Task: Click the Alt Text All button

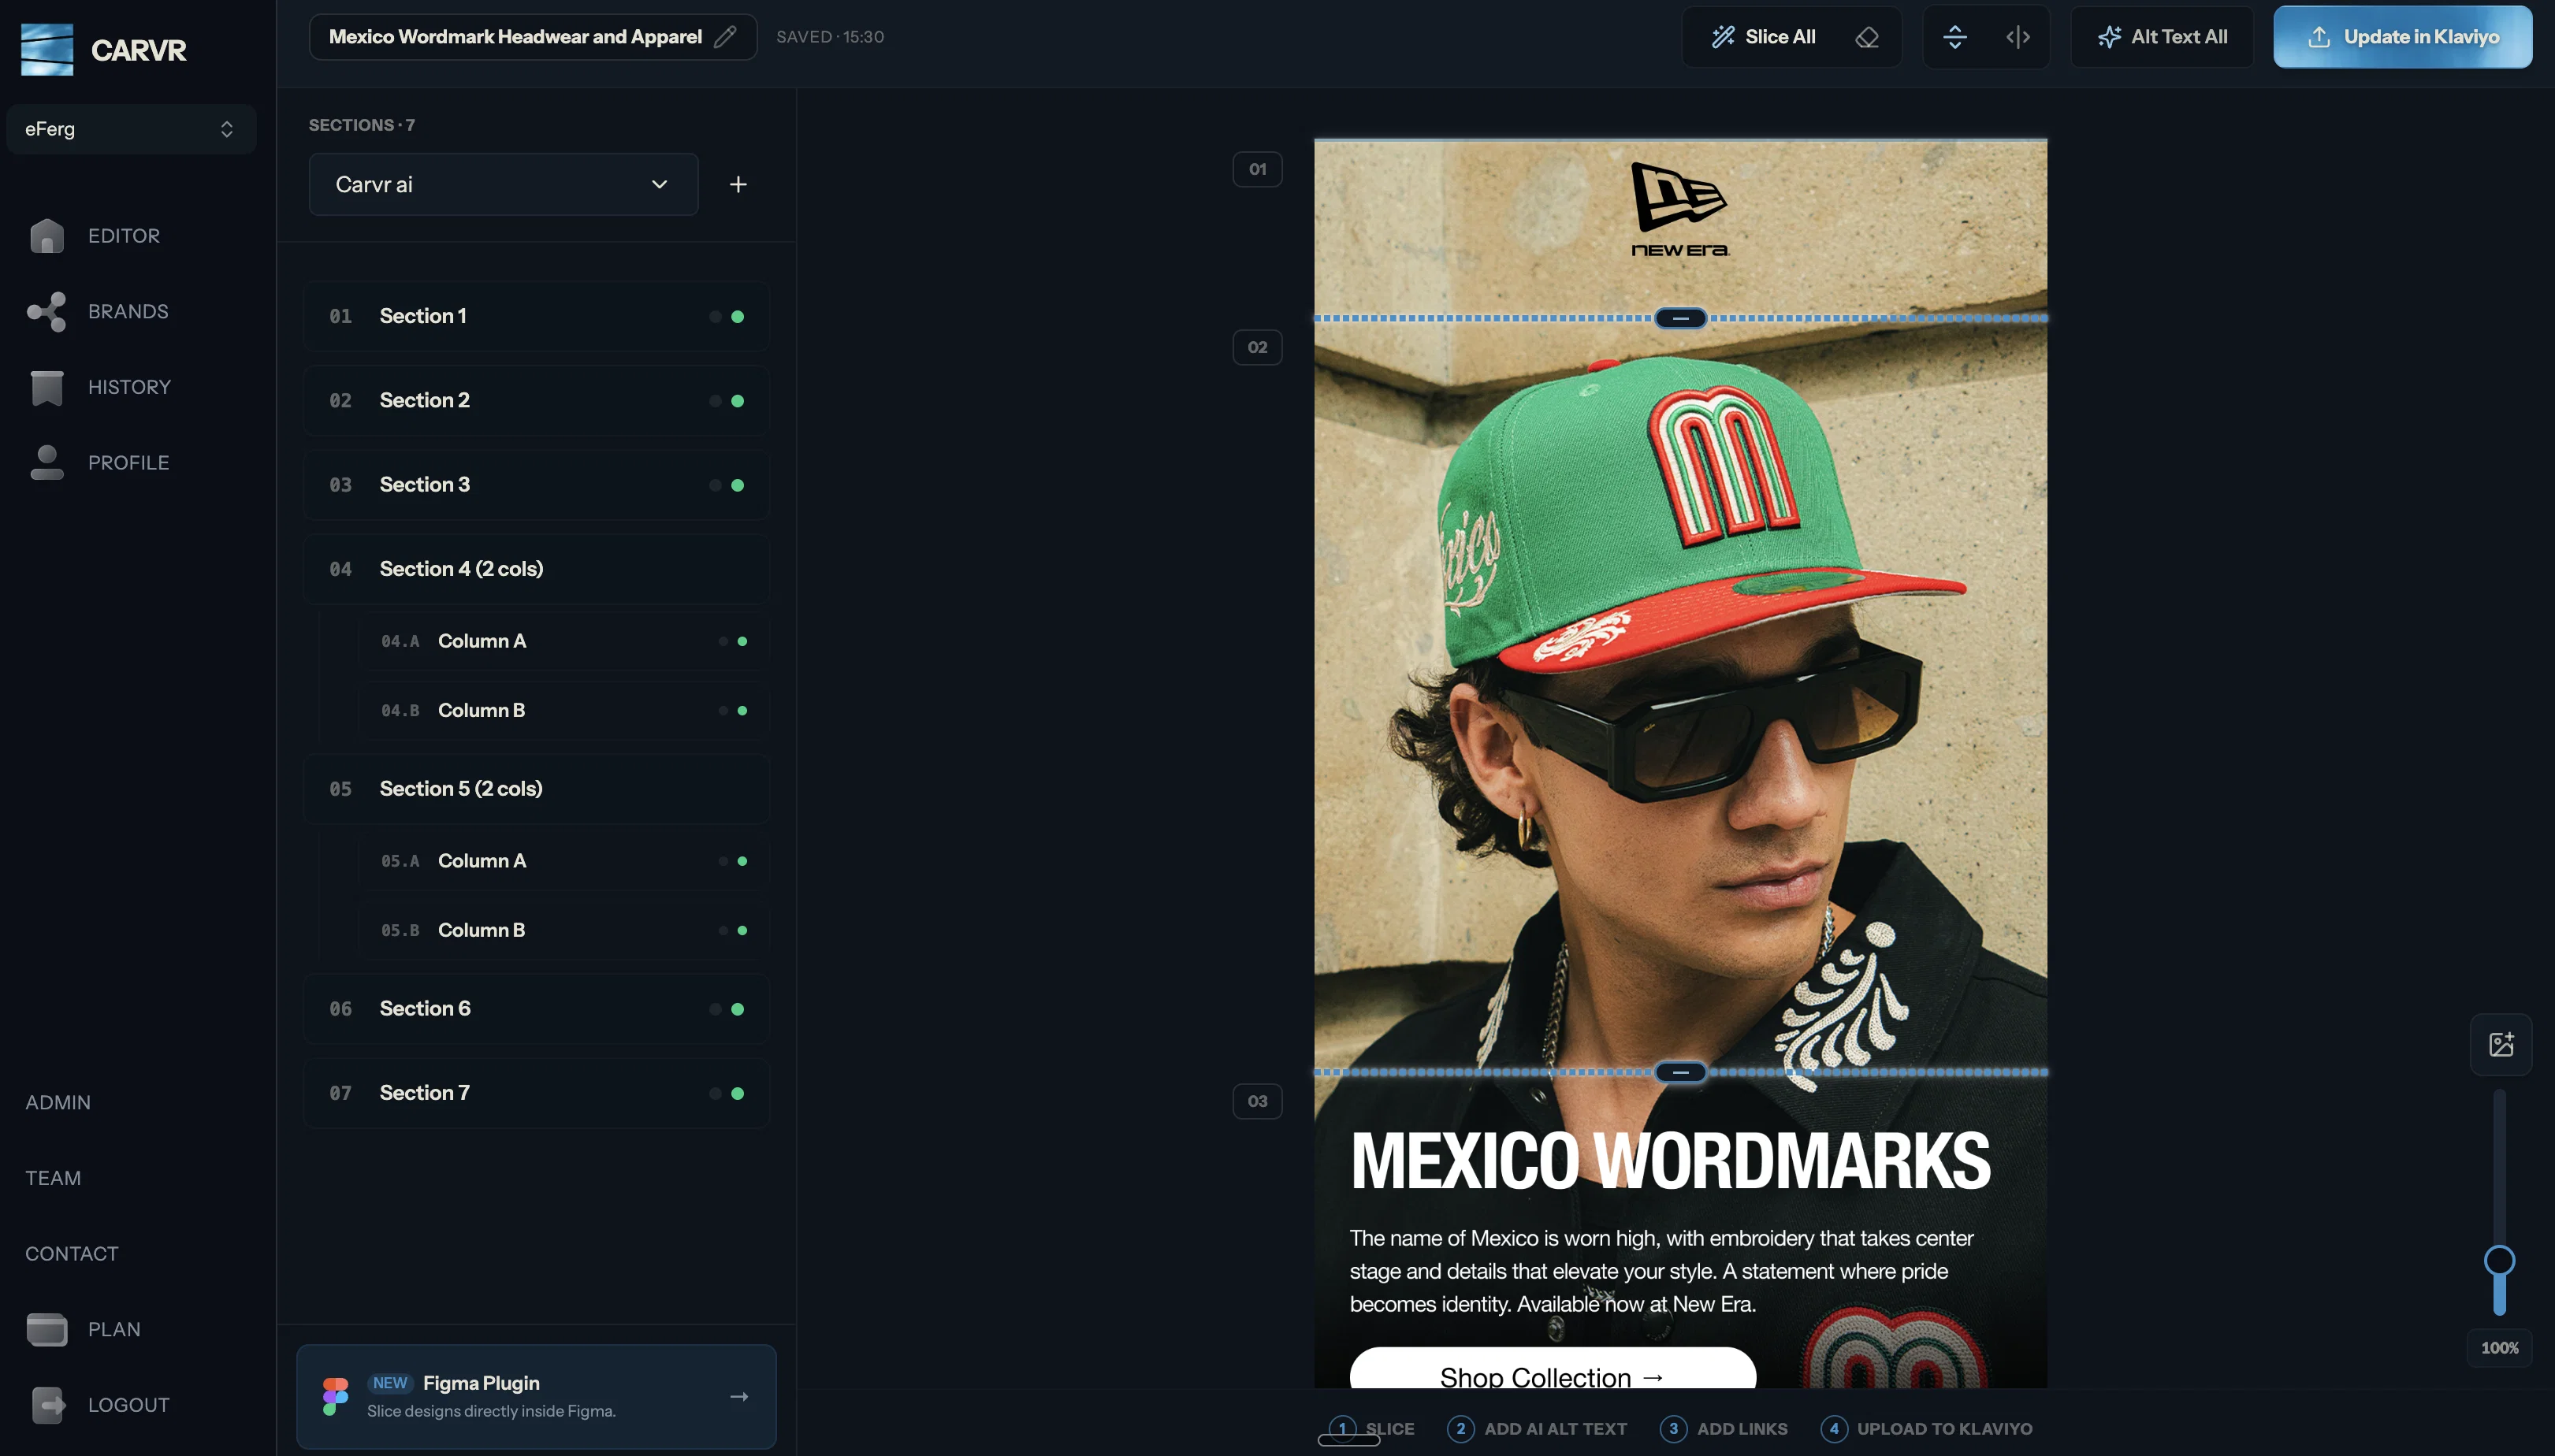Action: click(x=2162, y=37)
